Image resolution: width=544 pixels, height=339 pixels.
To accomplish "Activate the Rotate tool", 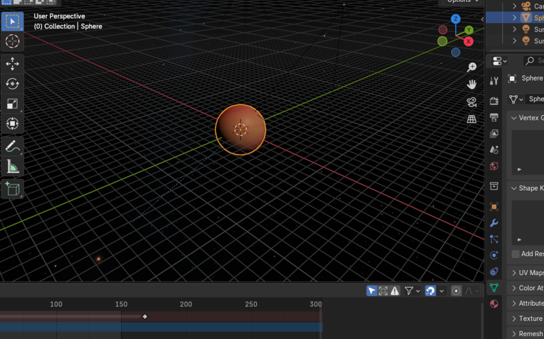I will pos(12,84).
